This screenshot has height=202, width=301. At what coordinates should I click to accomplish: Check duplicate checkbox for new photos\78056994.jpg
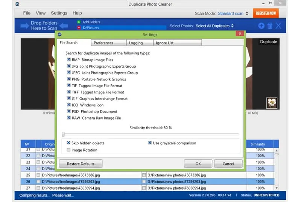144,188
